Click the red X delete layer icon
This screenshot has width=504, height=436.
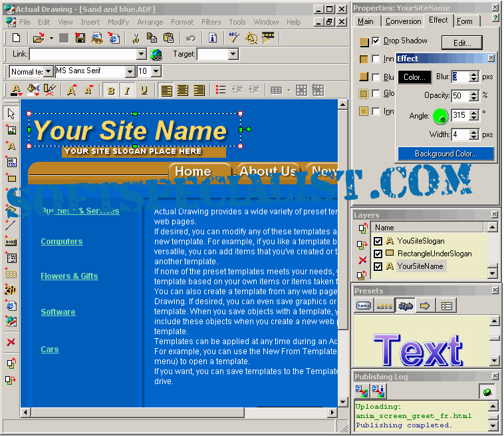tap(362, 260)
